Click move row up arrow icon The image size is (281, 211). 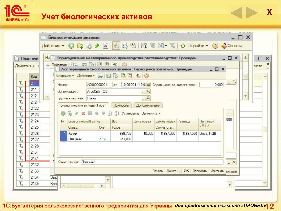pyautogui.click(x=97, y=113)
